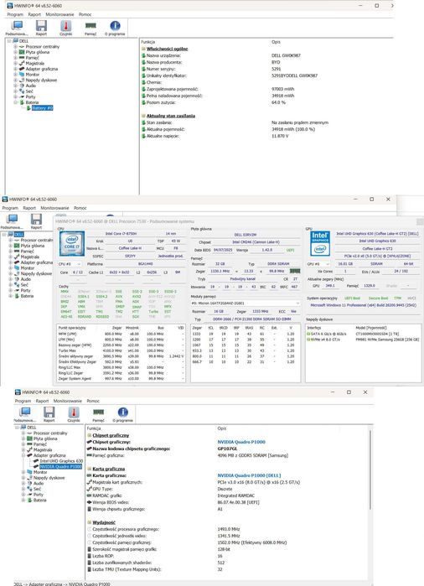The height and width of the screenshot is (586, 424).
Task: Click the Raport save icon in top window toolbar
Action: tap(41, 28)
